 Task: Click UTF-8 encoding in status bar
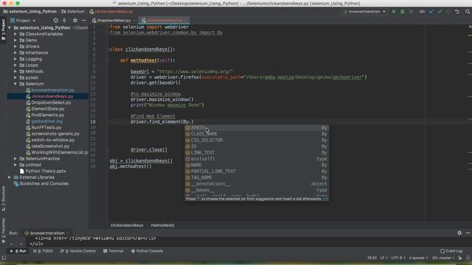(x=398, y=258)
